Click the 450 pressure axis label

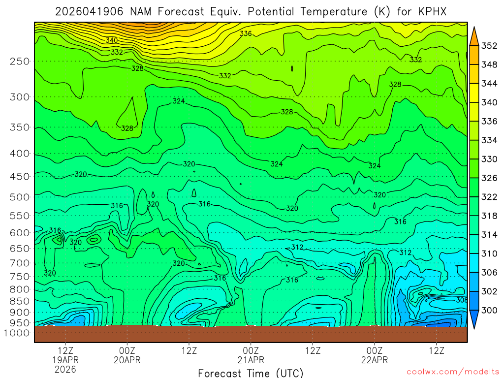pos(19,177)
